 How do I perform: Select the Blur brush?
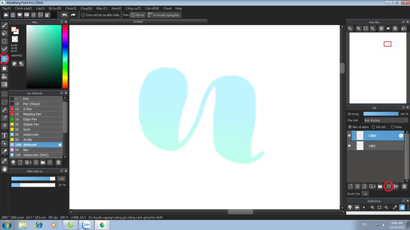pyautogui.click(x=36, y=150)
